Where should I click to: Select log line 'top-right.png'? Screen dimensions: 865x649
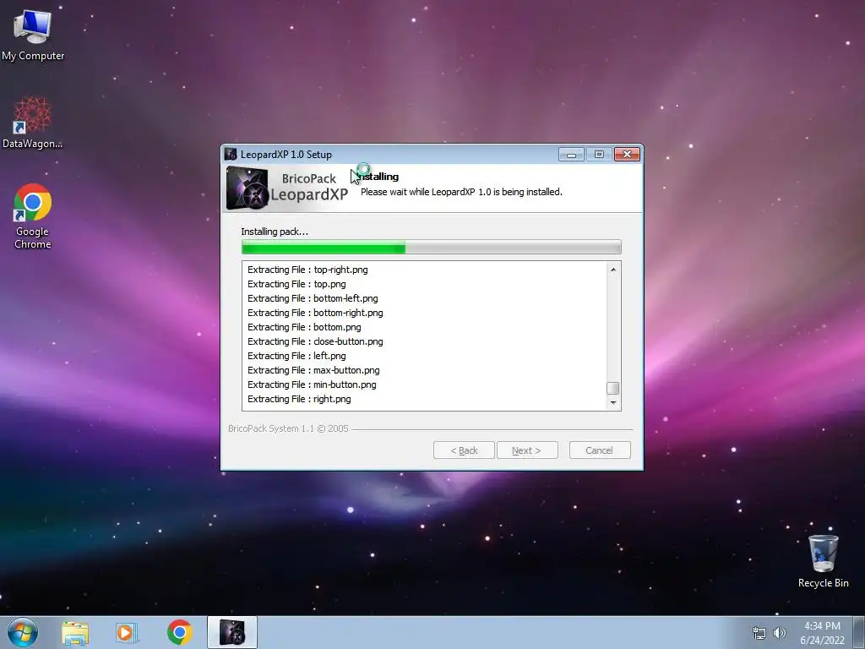pyautogui.click(x=307, y=270)
